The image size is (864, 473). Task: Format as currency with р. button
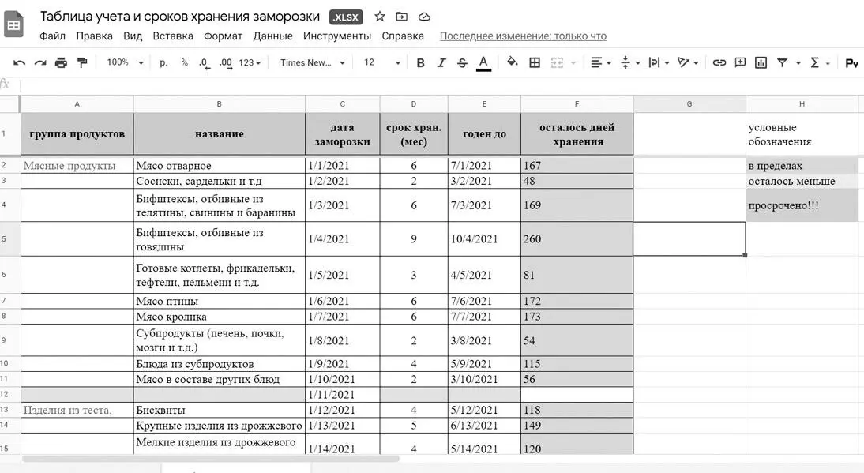(163, 62)
